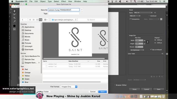Select the Yellow tag

click(27, 76)
